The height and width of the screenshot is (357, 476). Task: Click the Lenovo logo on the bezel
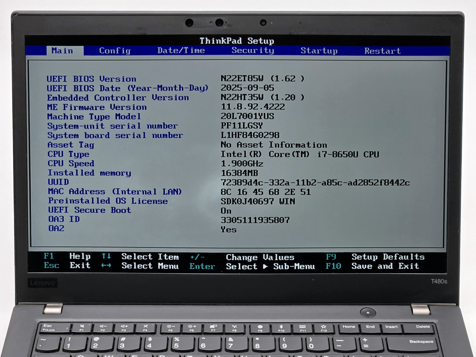43,283
